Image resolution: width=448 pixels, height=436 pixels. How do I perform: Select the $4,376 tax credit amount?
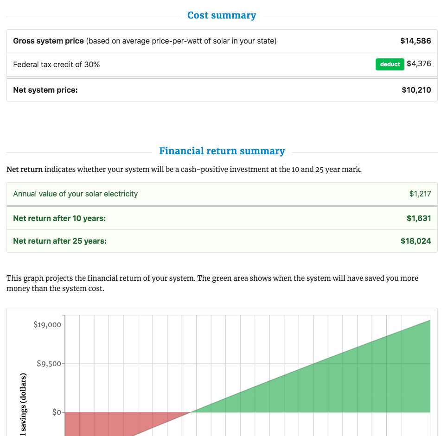(x=419, y=64)
